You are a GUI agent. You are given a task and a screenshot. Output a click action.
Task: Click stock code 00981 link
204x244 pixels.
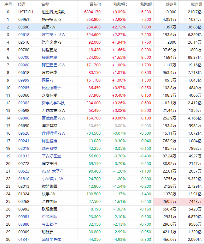tap(24, 217)
